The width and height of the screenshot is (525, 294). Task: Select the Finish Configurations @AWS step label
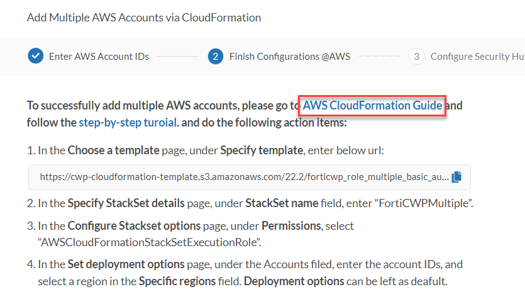(x=289, y=57)
